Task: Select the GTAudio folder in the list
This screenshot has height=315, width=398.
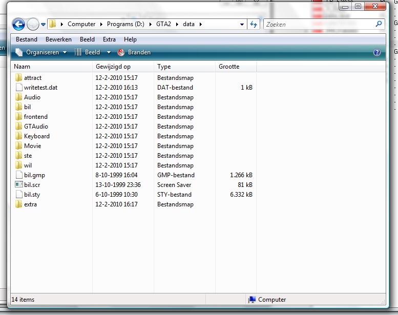Action: click(35, 127)
